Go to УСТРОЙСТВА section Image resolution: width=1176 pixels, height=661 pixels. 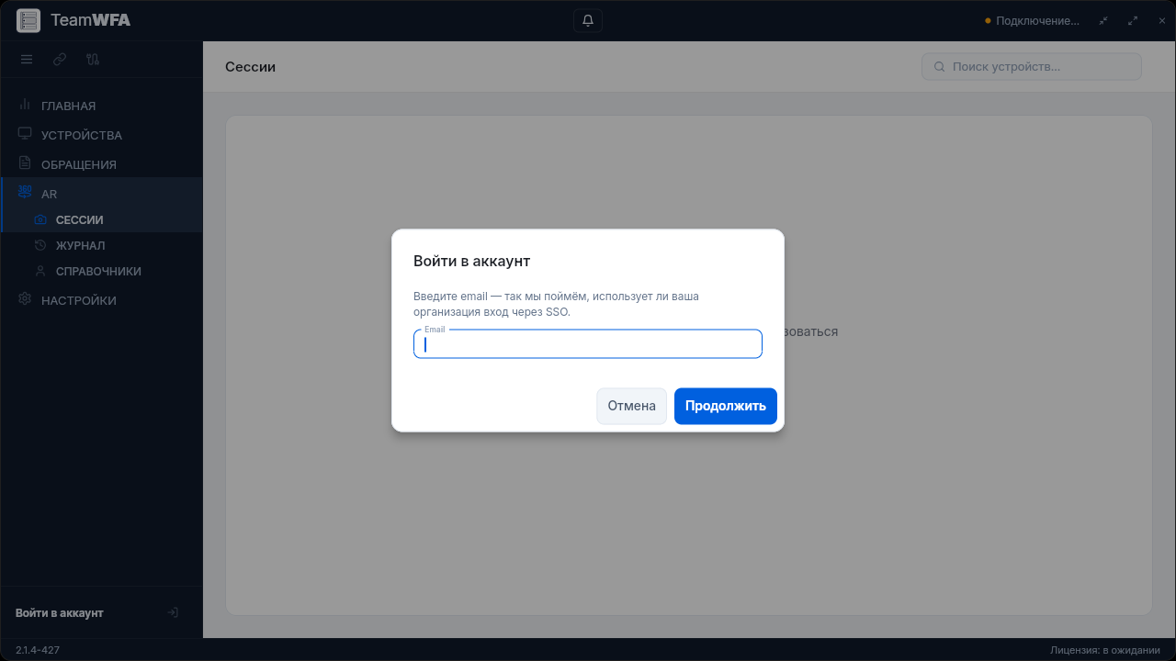(x=101, y=135)
